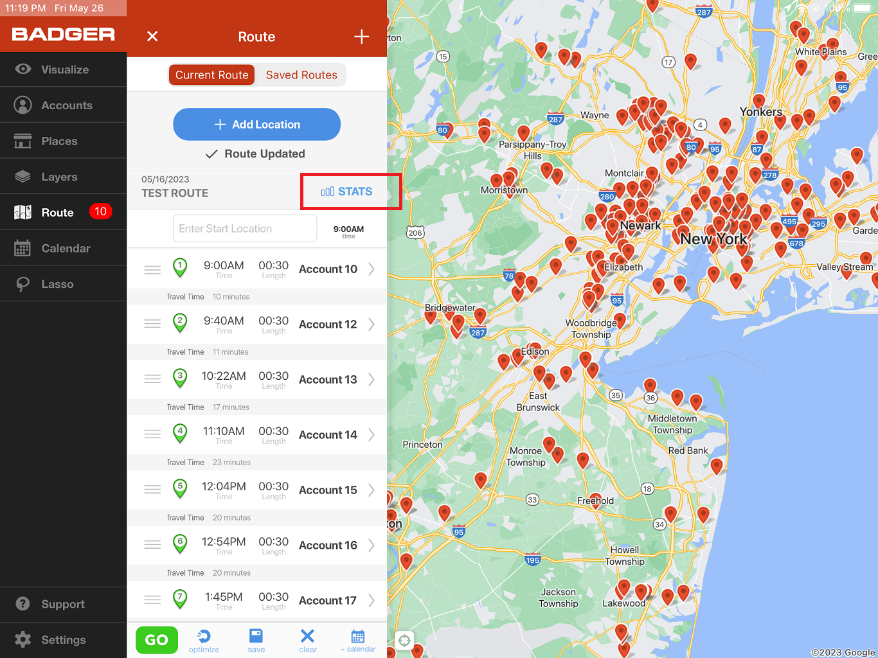Expand Account 14 details chevron
The image size is (878, 658).
[x=372, y=435]
